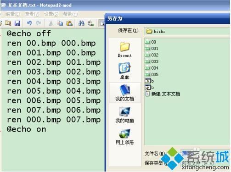
Task: Select the 003 image file
Action: coord(152,61)
